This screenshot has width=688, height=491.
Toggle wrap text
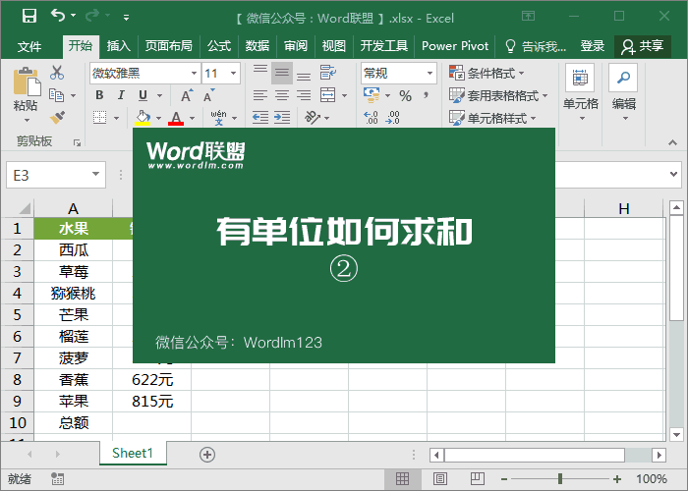click(328, 73)
